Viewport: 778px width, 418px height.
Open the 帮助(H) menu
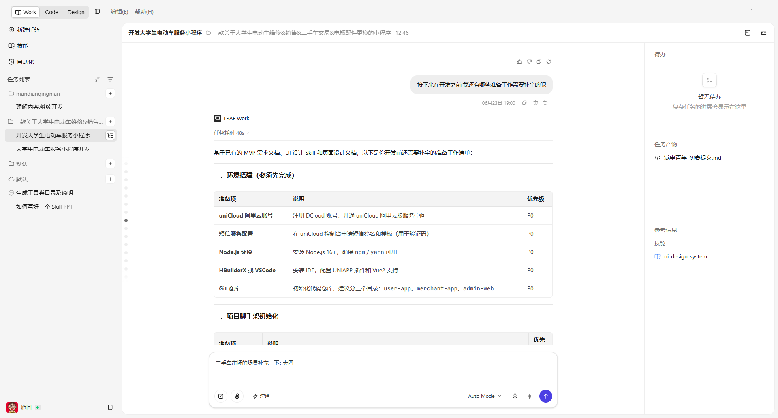[x=144, y=12]
